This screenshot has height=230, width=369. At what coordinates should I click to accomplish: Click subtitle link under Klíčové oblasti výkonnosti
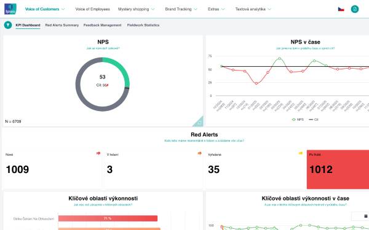pyautogui.click(x=103, y=205)
